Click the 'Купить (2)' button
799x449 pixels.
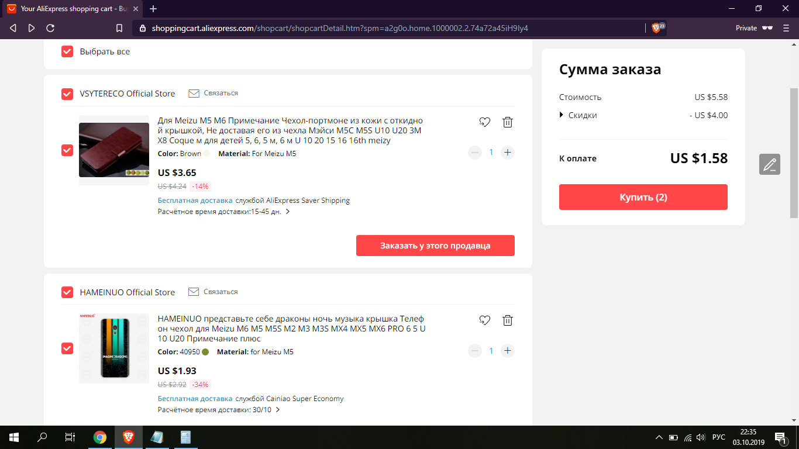pos(643,197)
